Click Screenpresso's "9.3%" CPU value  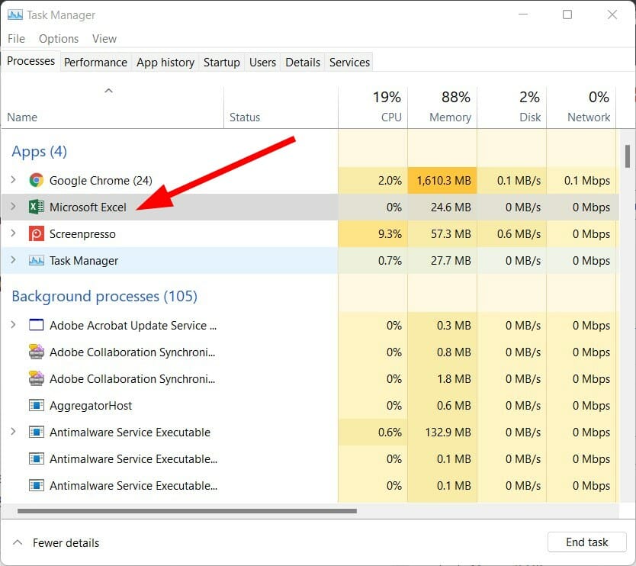[390, 234]
